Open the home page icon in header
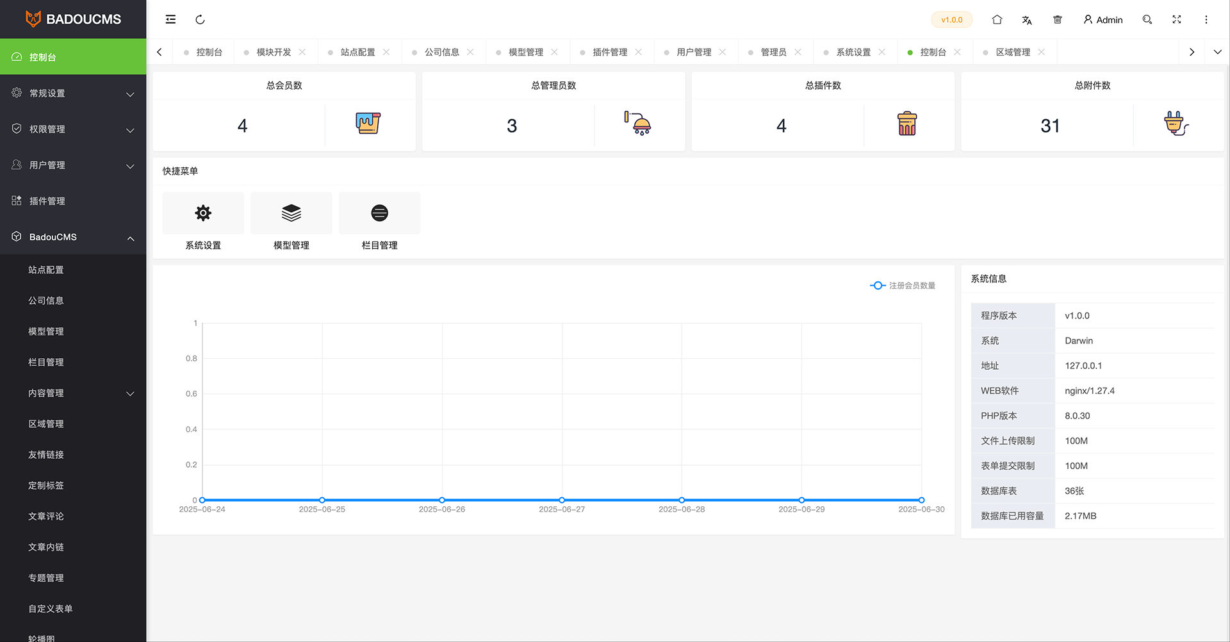The width and height of the screenshot is (1230, 642). pos(997,19)
